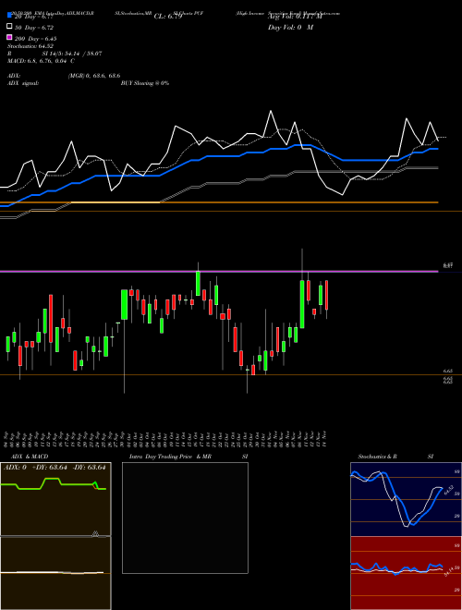This screenshot has width=462, height=610.
Task: Open the empty intraday trading price panel
Action: (185, 518)
